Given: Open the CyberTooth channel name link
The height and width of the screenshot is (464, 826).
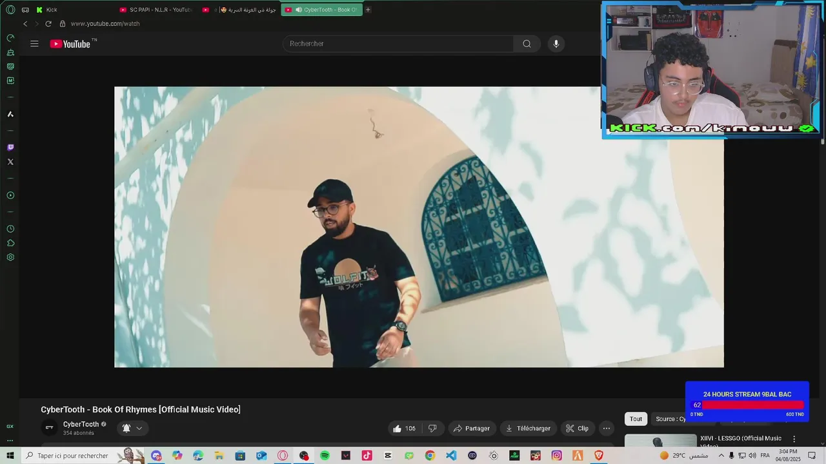Looking at the screenshot, I should [81, 425].
